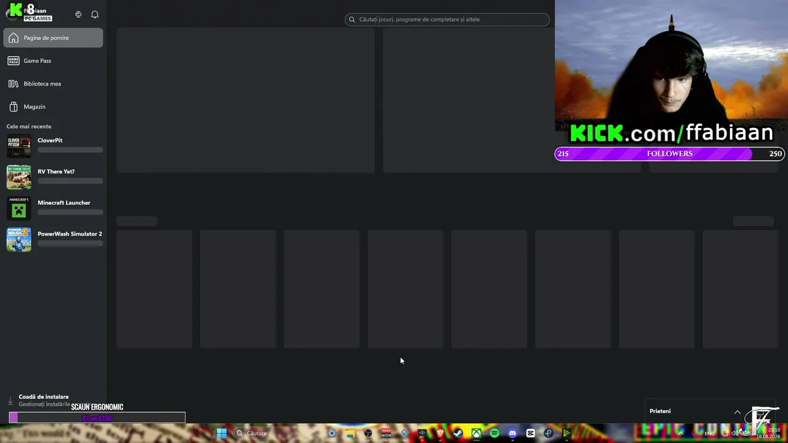Screen dimensions: 788x443
Task: Open Brave browser from the taskbar
Action: coord(440,433)
